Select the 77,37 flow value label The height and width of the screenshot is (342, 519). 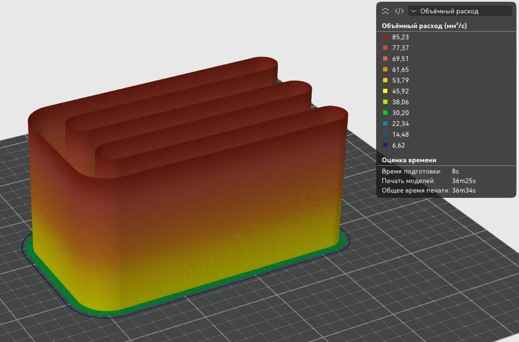(x=400, y=48)
